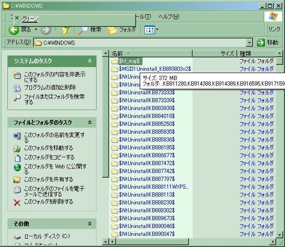Click folder icon of $NtUninstallKB884018$
285x247 pixels.
(115, 116)
